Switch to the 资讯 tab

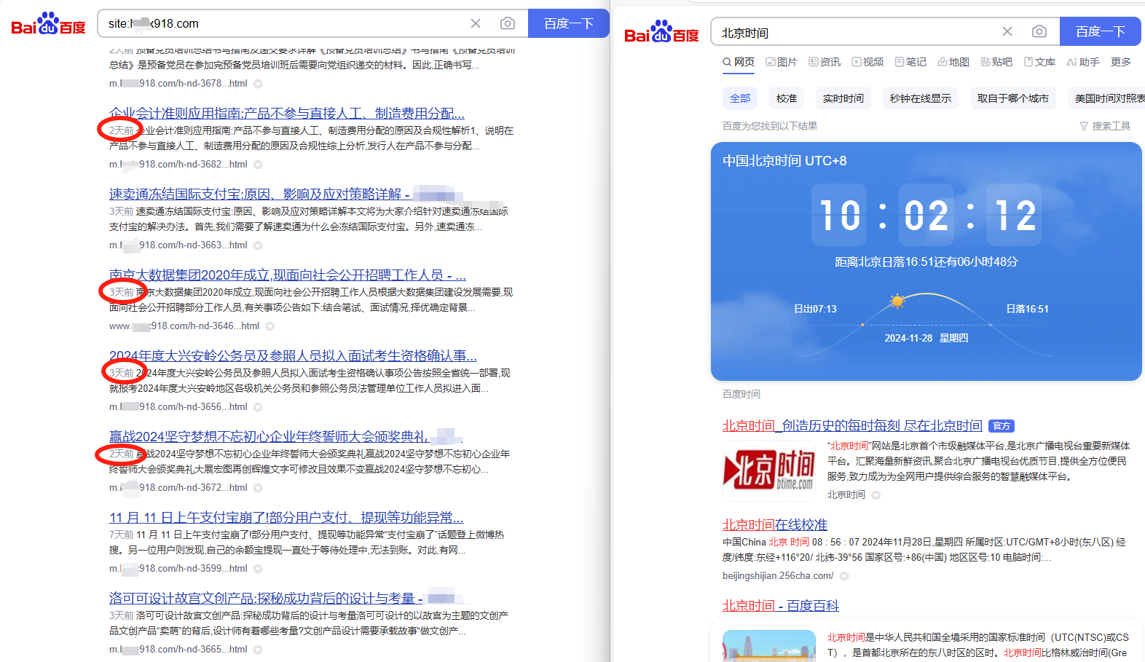coord(825,62)
